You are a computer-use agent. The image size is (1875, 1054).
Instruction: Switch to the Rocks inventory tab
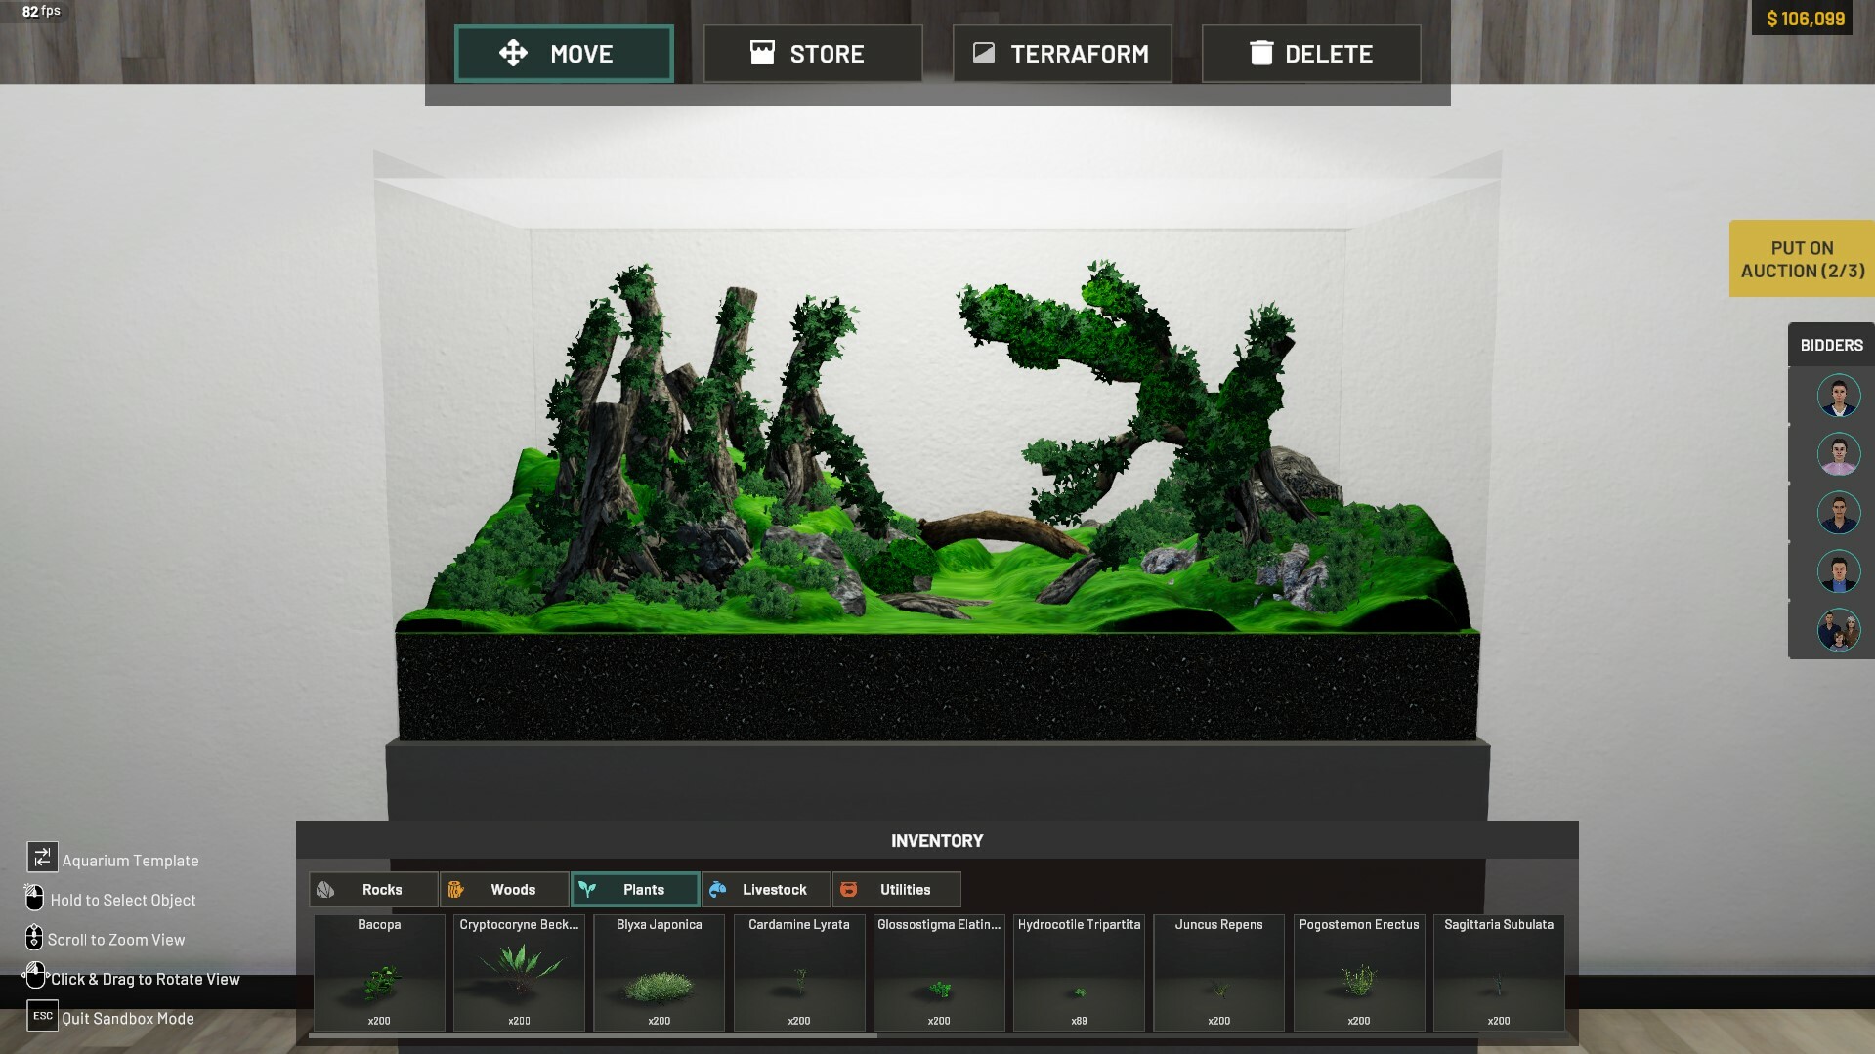pos(373,889)
